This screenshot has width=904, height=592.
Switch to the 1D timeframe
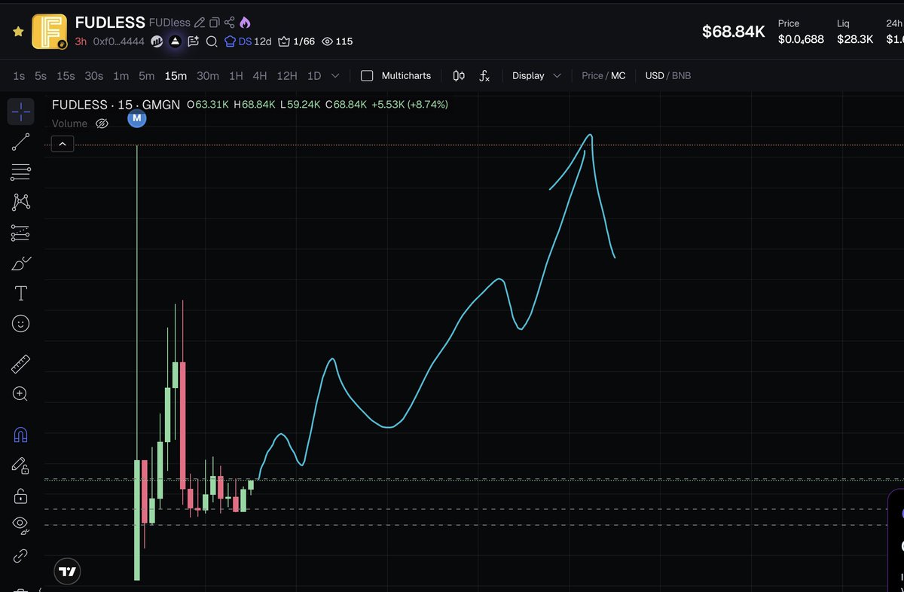314,75
